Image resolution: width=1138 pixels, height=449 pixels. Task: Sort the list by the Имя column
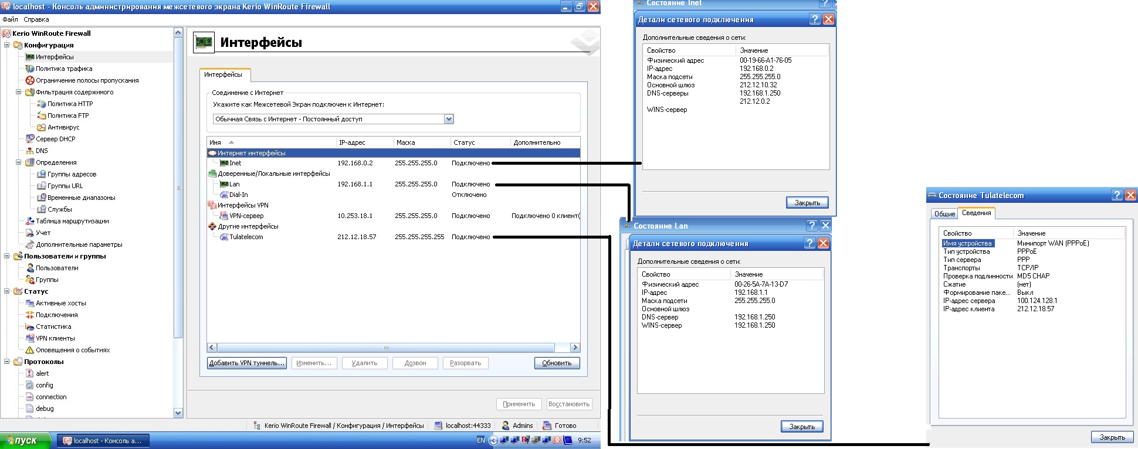(272, 142)
